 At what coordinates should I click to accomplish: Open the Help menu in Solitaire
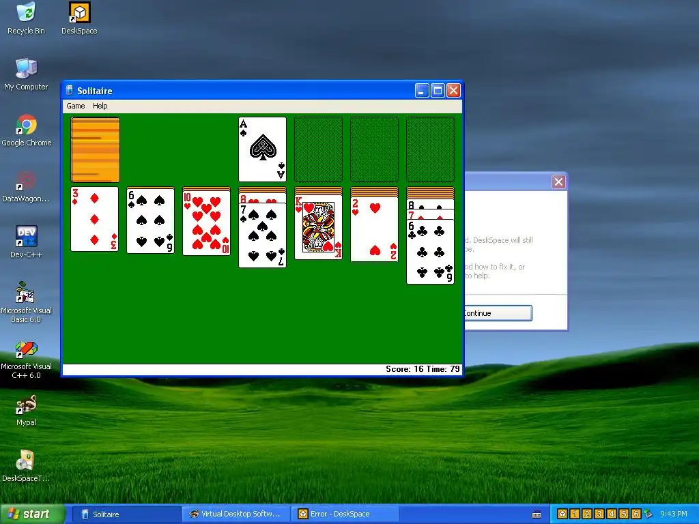100,106
